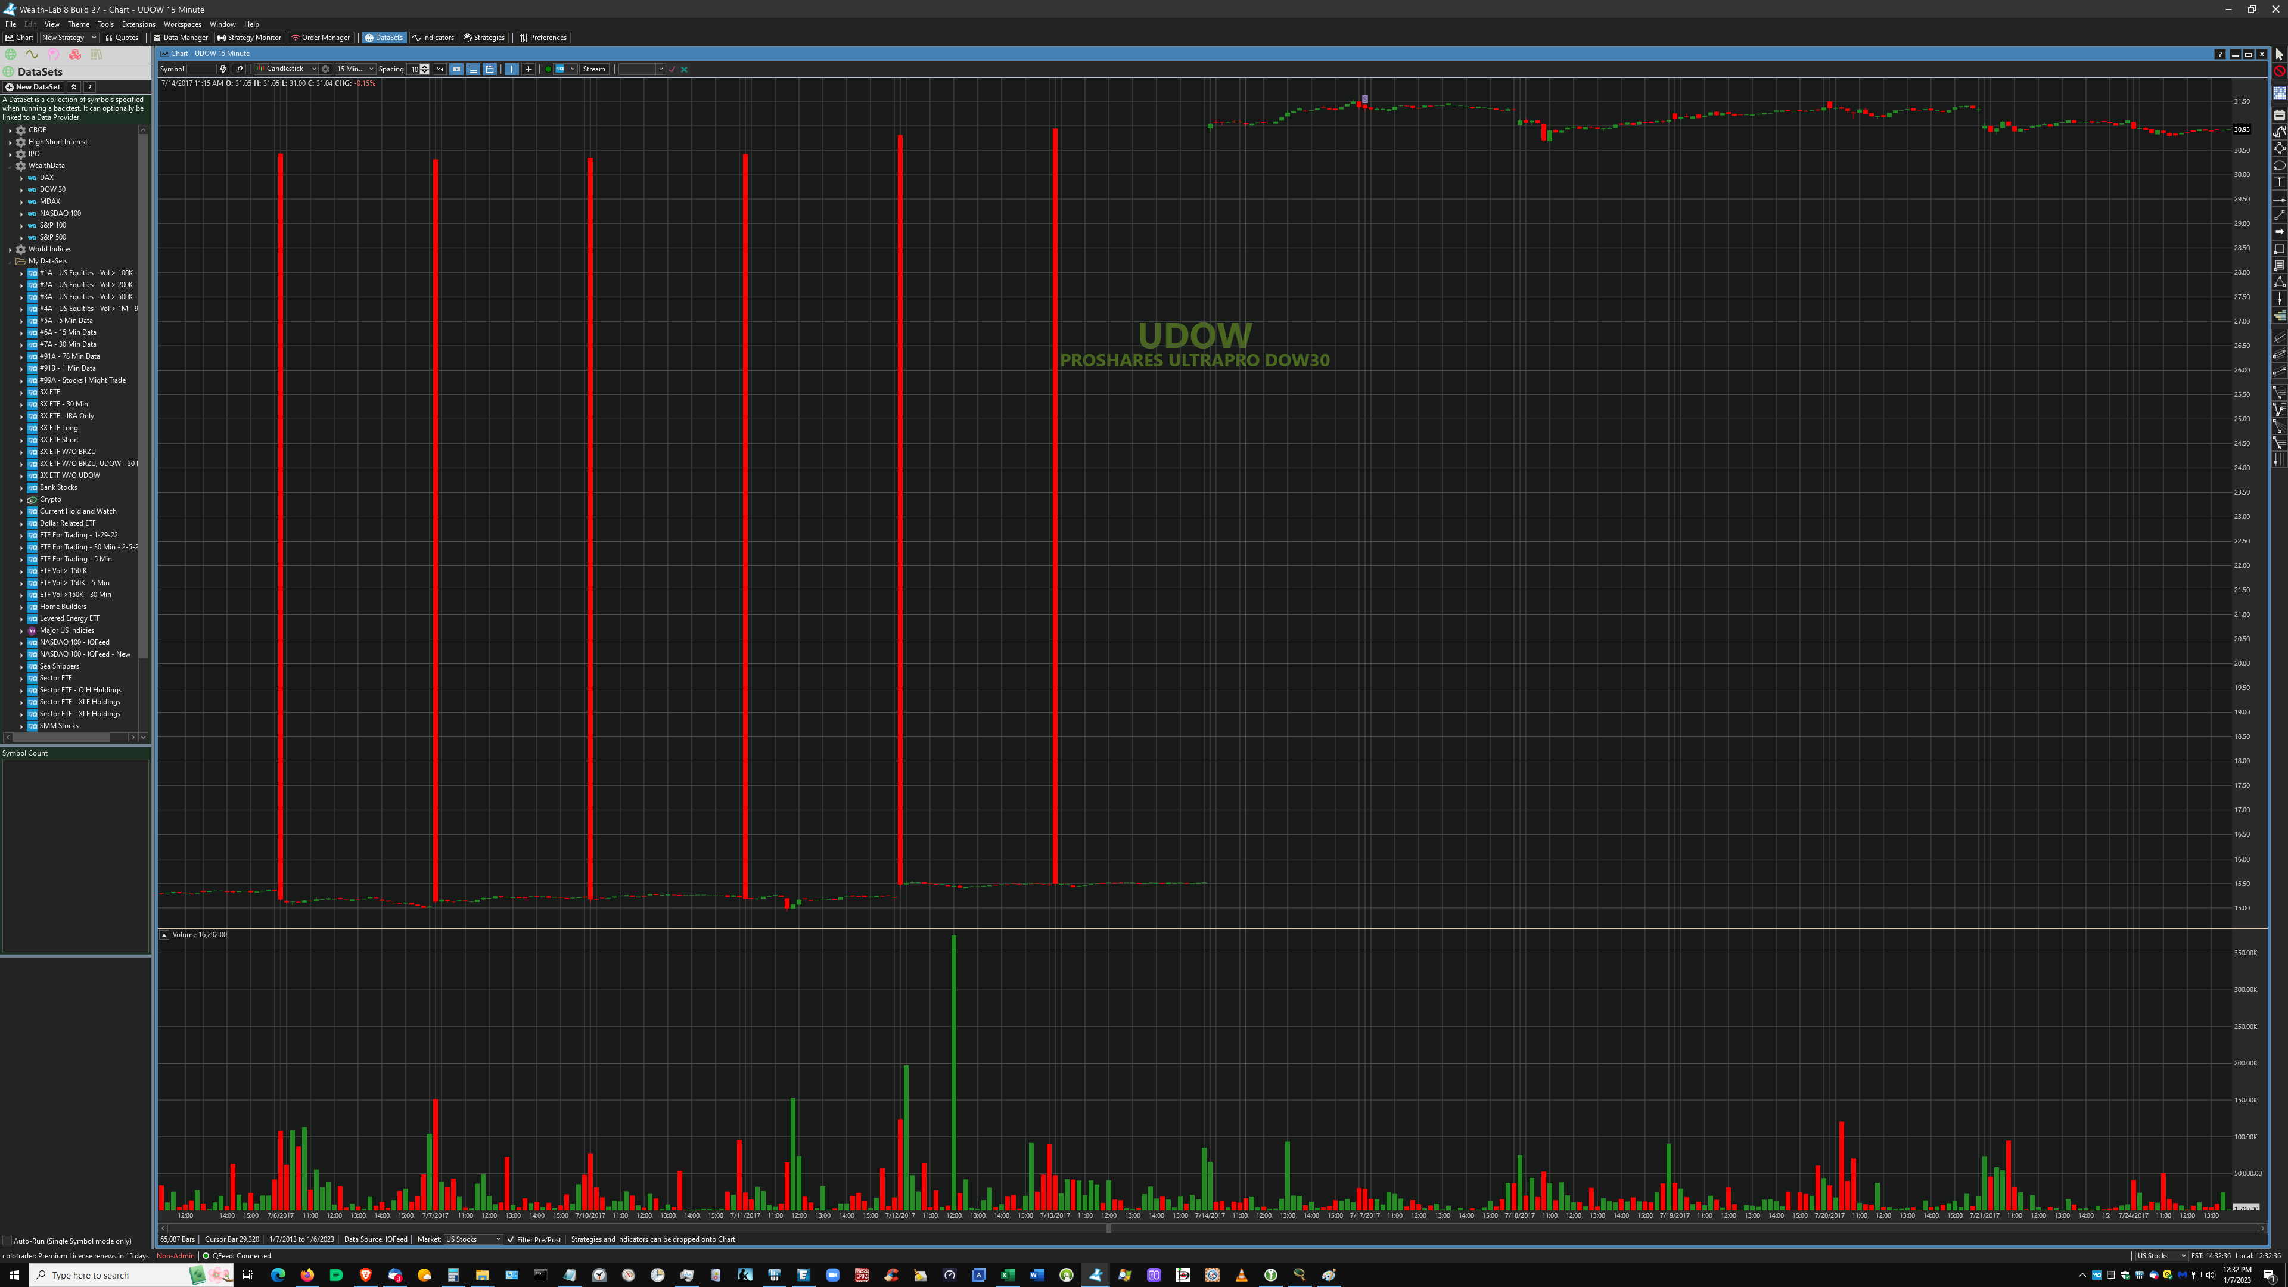Toggle the green streaming status indicator
Image resolution: width=2288 pixels, height=1287 pixels.
548,69
